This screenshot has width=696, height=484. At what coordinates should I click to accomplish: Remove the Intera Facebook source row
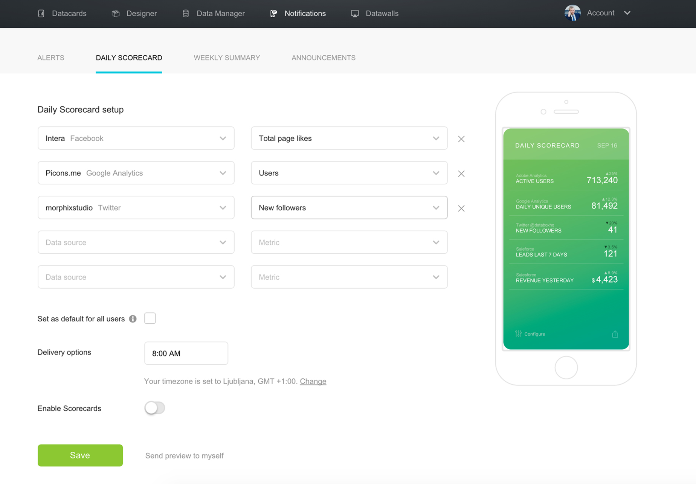pos(461,139)
